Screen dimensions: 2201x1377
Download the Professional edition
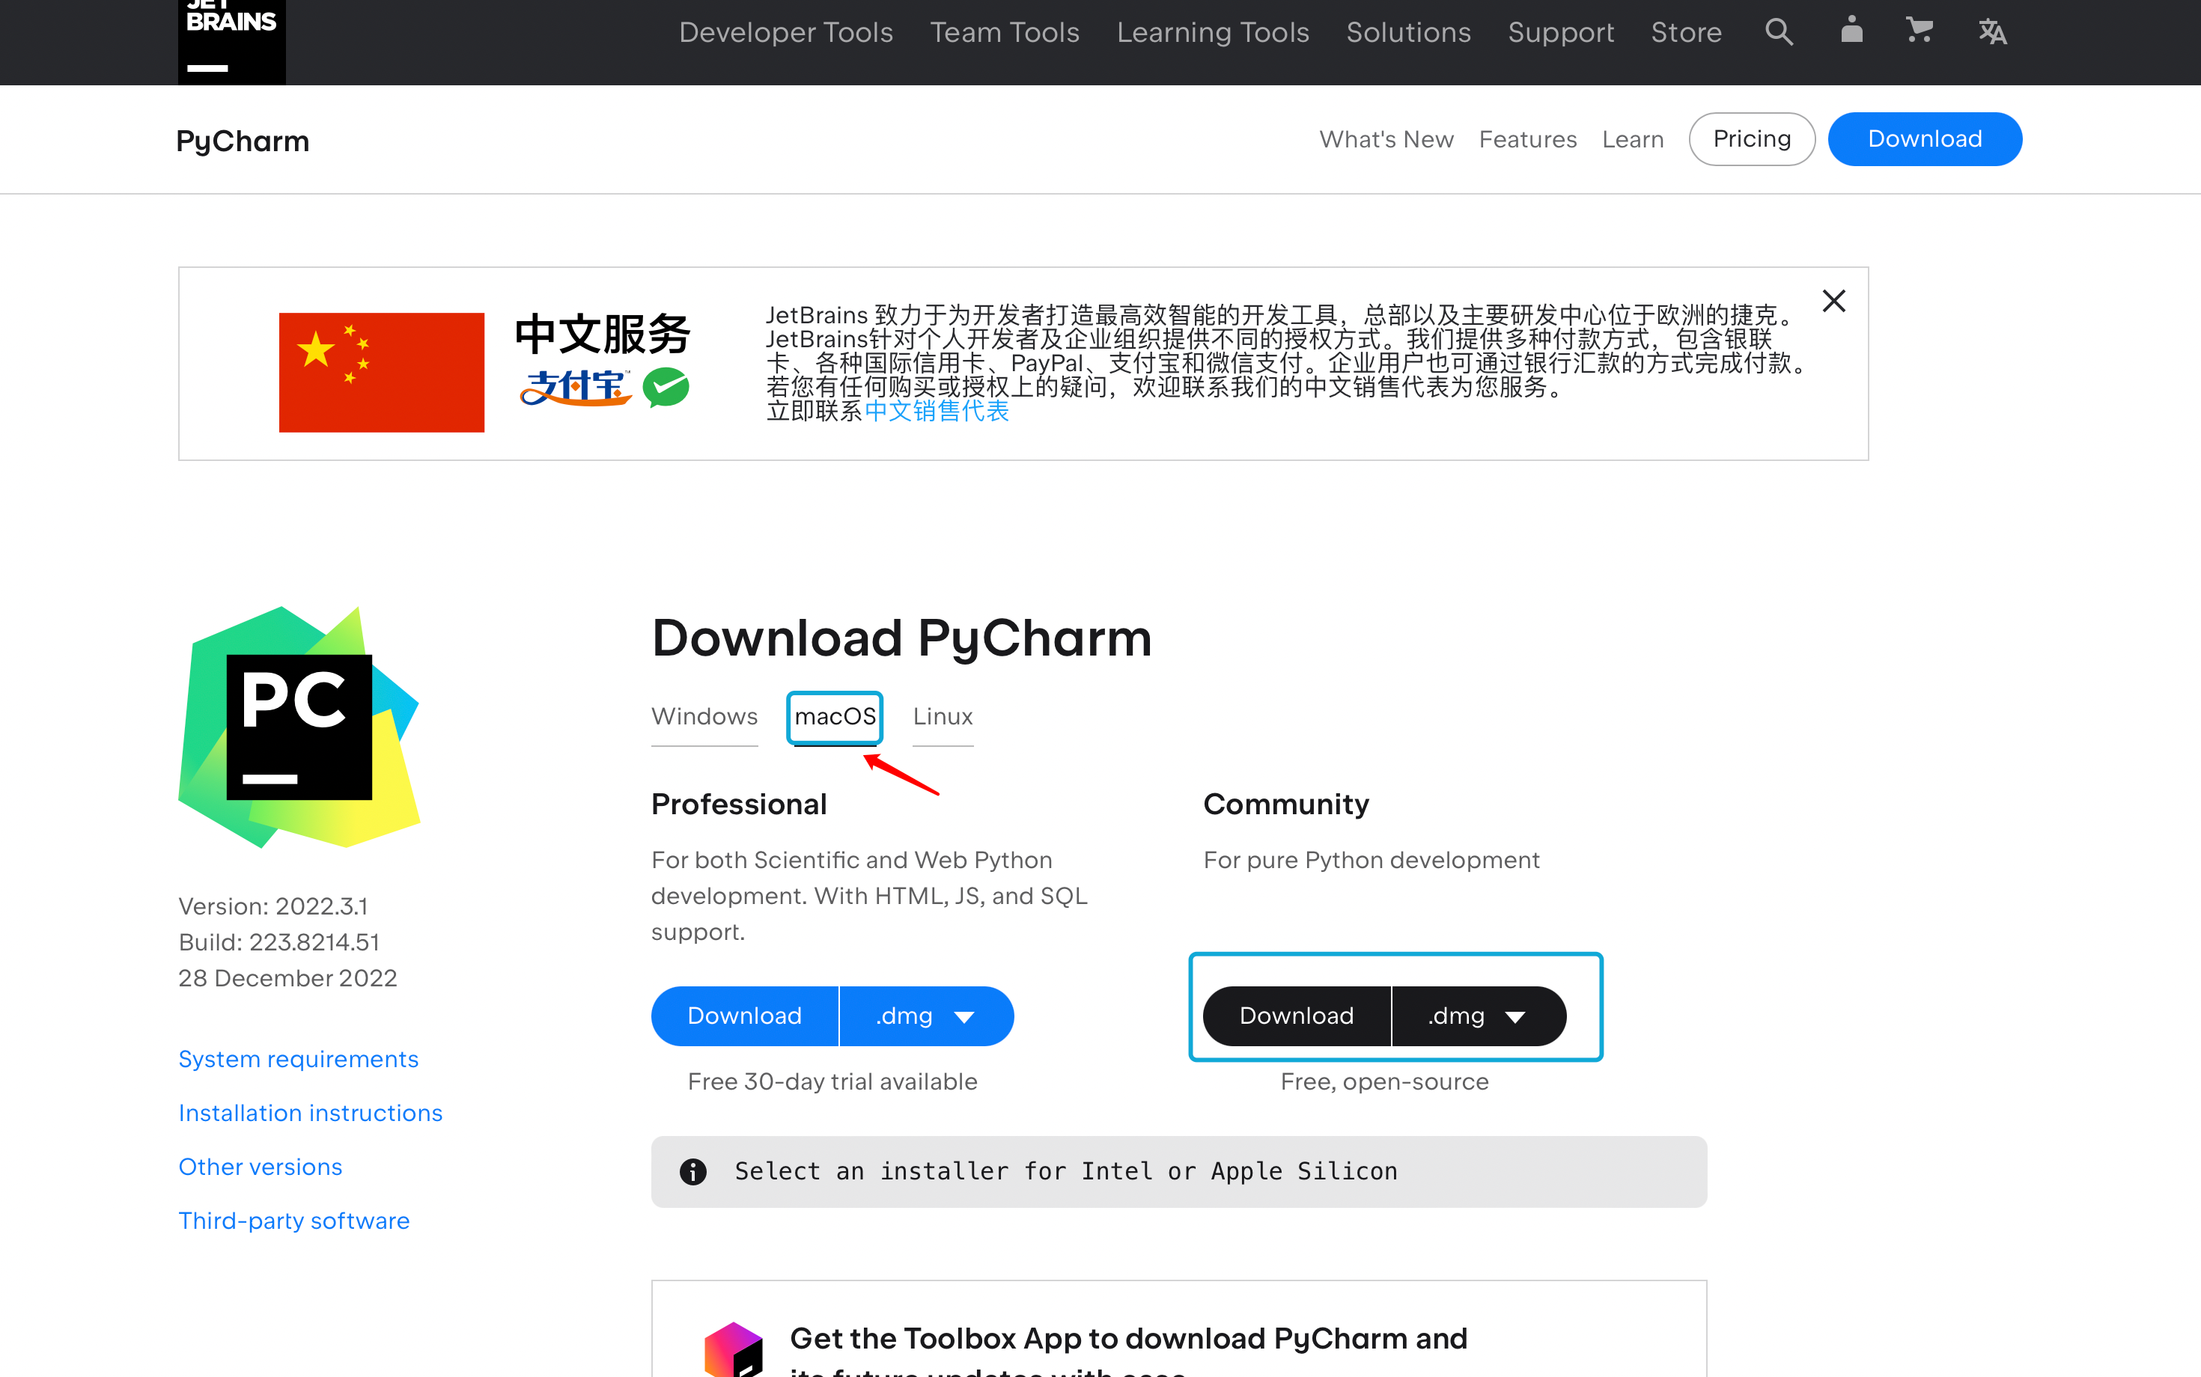pyautogui.click(x=744, y=1016)
